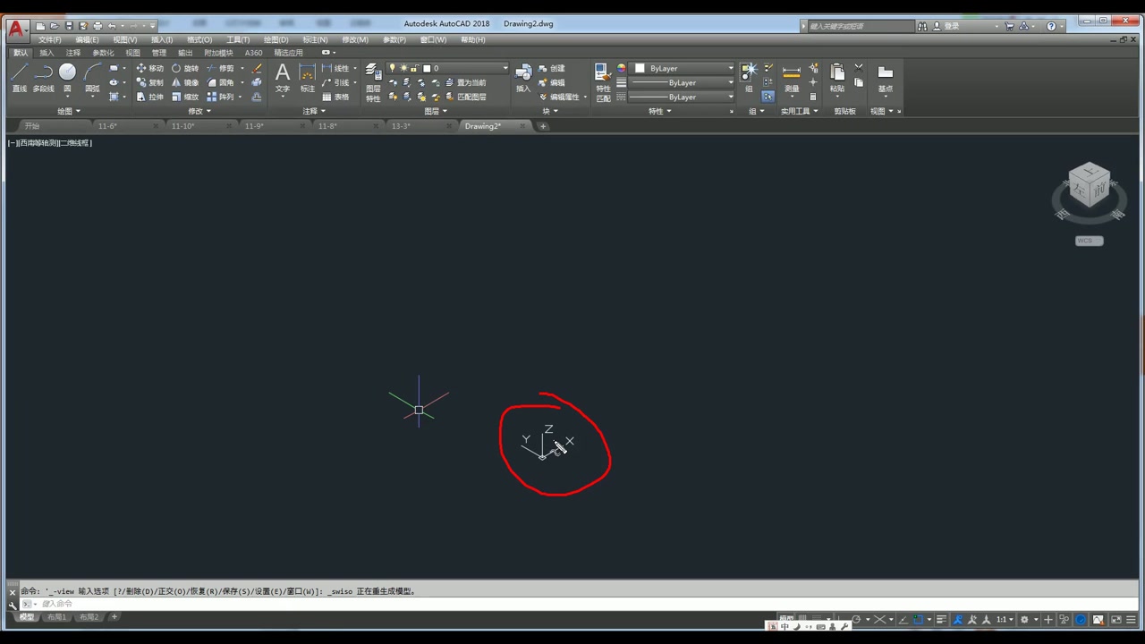Expand the 图层 panel flyout
Viewport: 1145px width, 644px height.
coord(436,111)
